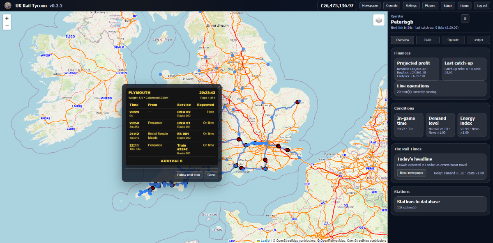Click the Peterborough station dot on the map

[263, 103]
